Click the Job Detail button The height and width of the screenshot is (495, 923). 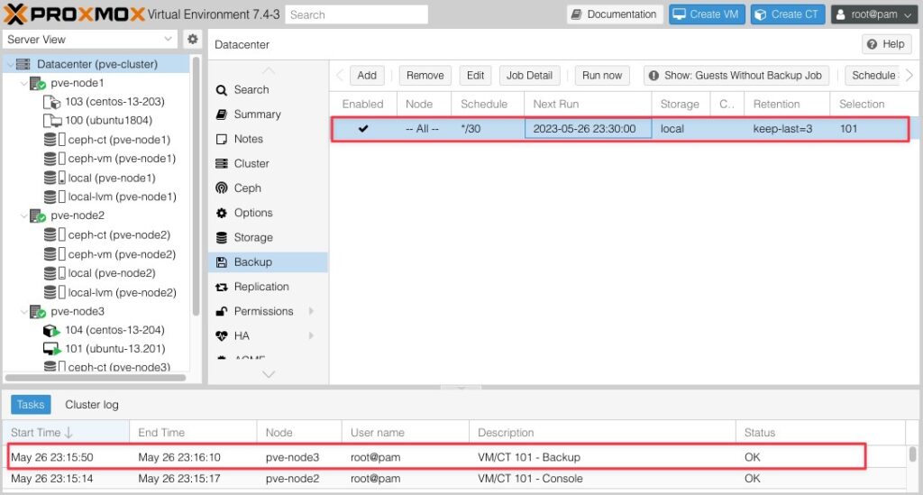tap(529, 76)
